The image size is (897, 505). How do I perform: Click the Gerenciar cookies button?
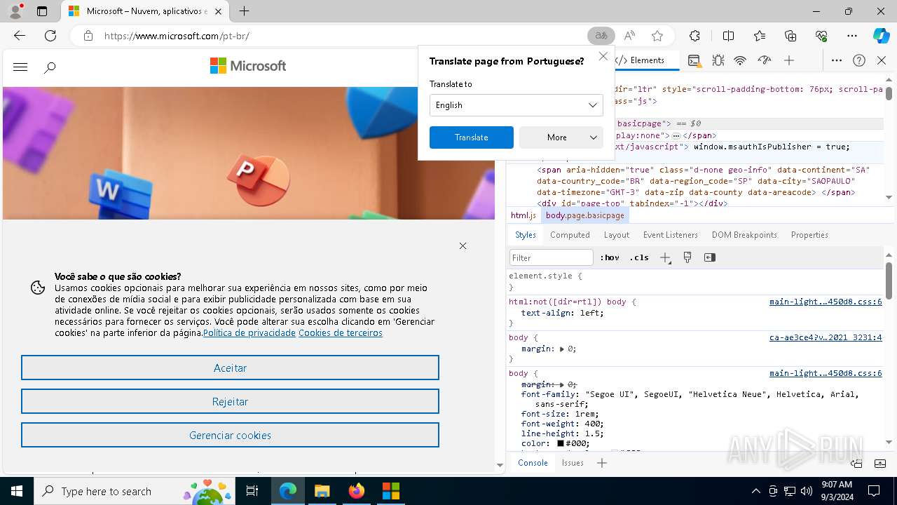pyautogui.click(x=230, y=435)
